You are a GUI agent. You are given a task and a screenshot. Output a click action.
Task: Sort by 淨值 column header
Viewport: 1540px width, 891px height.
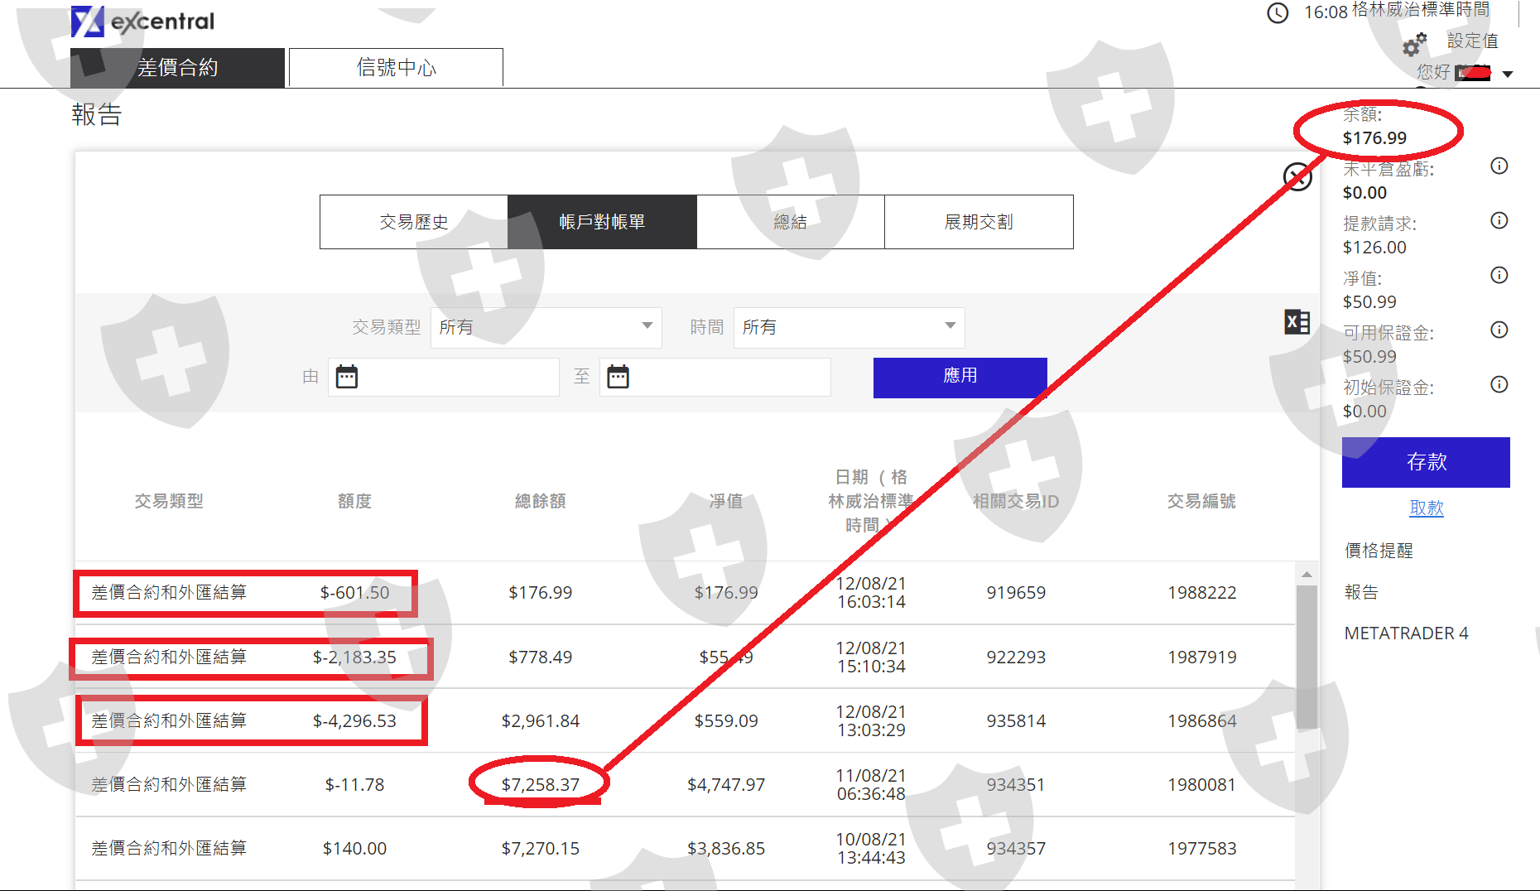click(726, 501)
